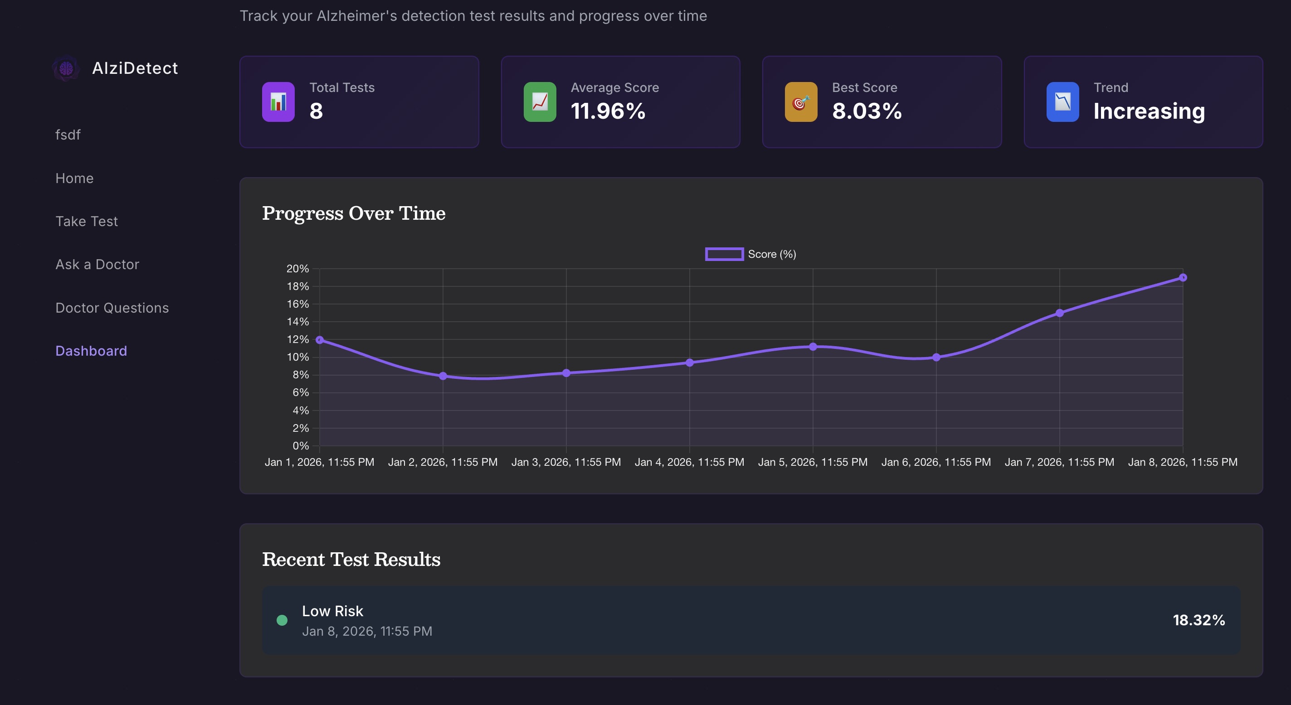The height and width of the screenshot is (705, 1291).
Task: Click the Average Score line graph icon
Action: (540, 101)
